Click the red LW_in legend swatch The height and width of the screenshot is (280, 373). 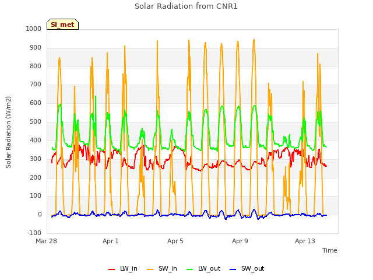click(x=111, y=269)
